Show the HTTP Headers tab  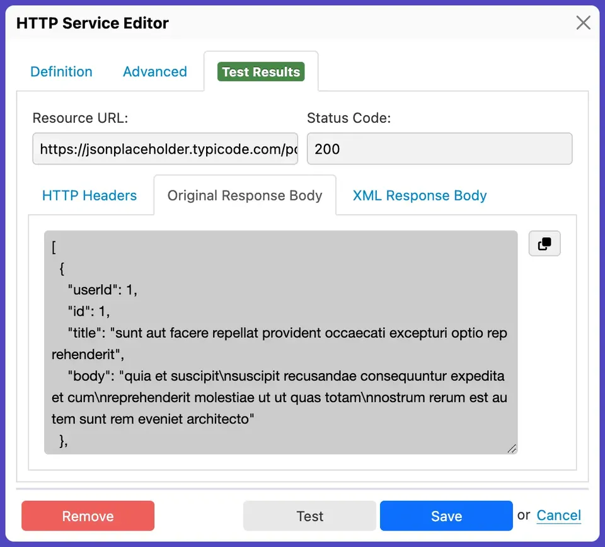(89, 195)
